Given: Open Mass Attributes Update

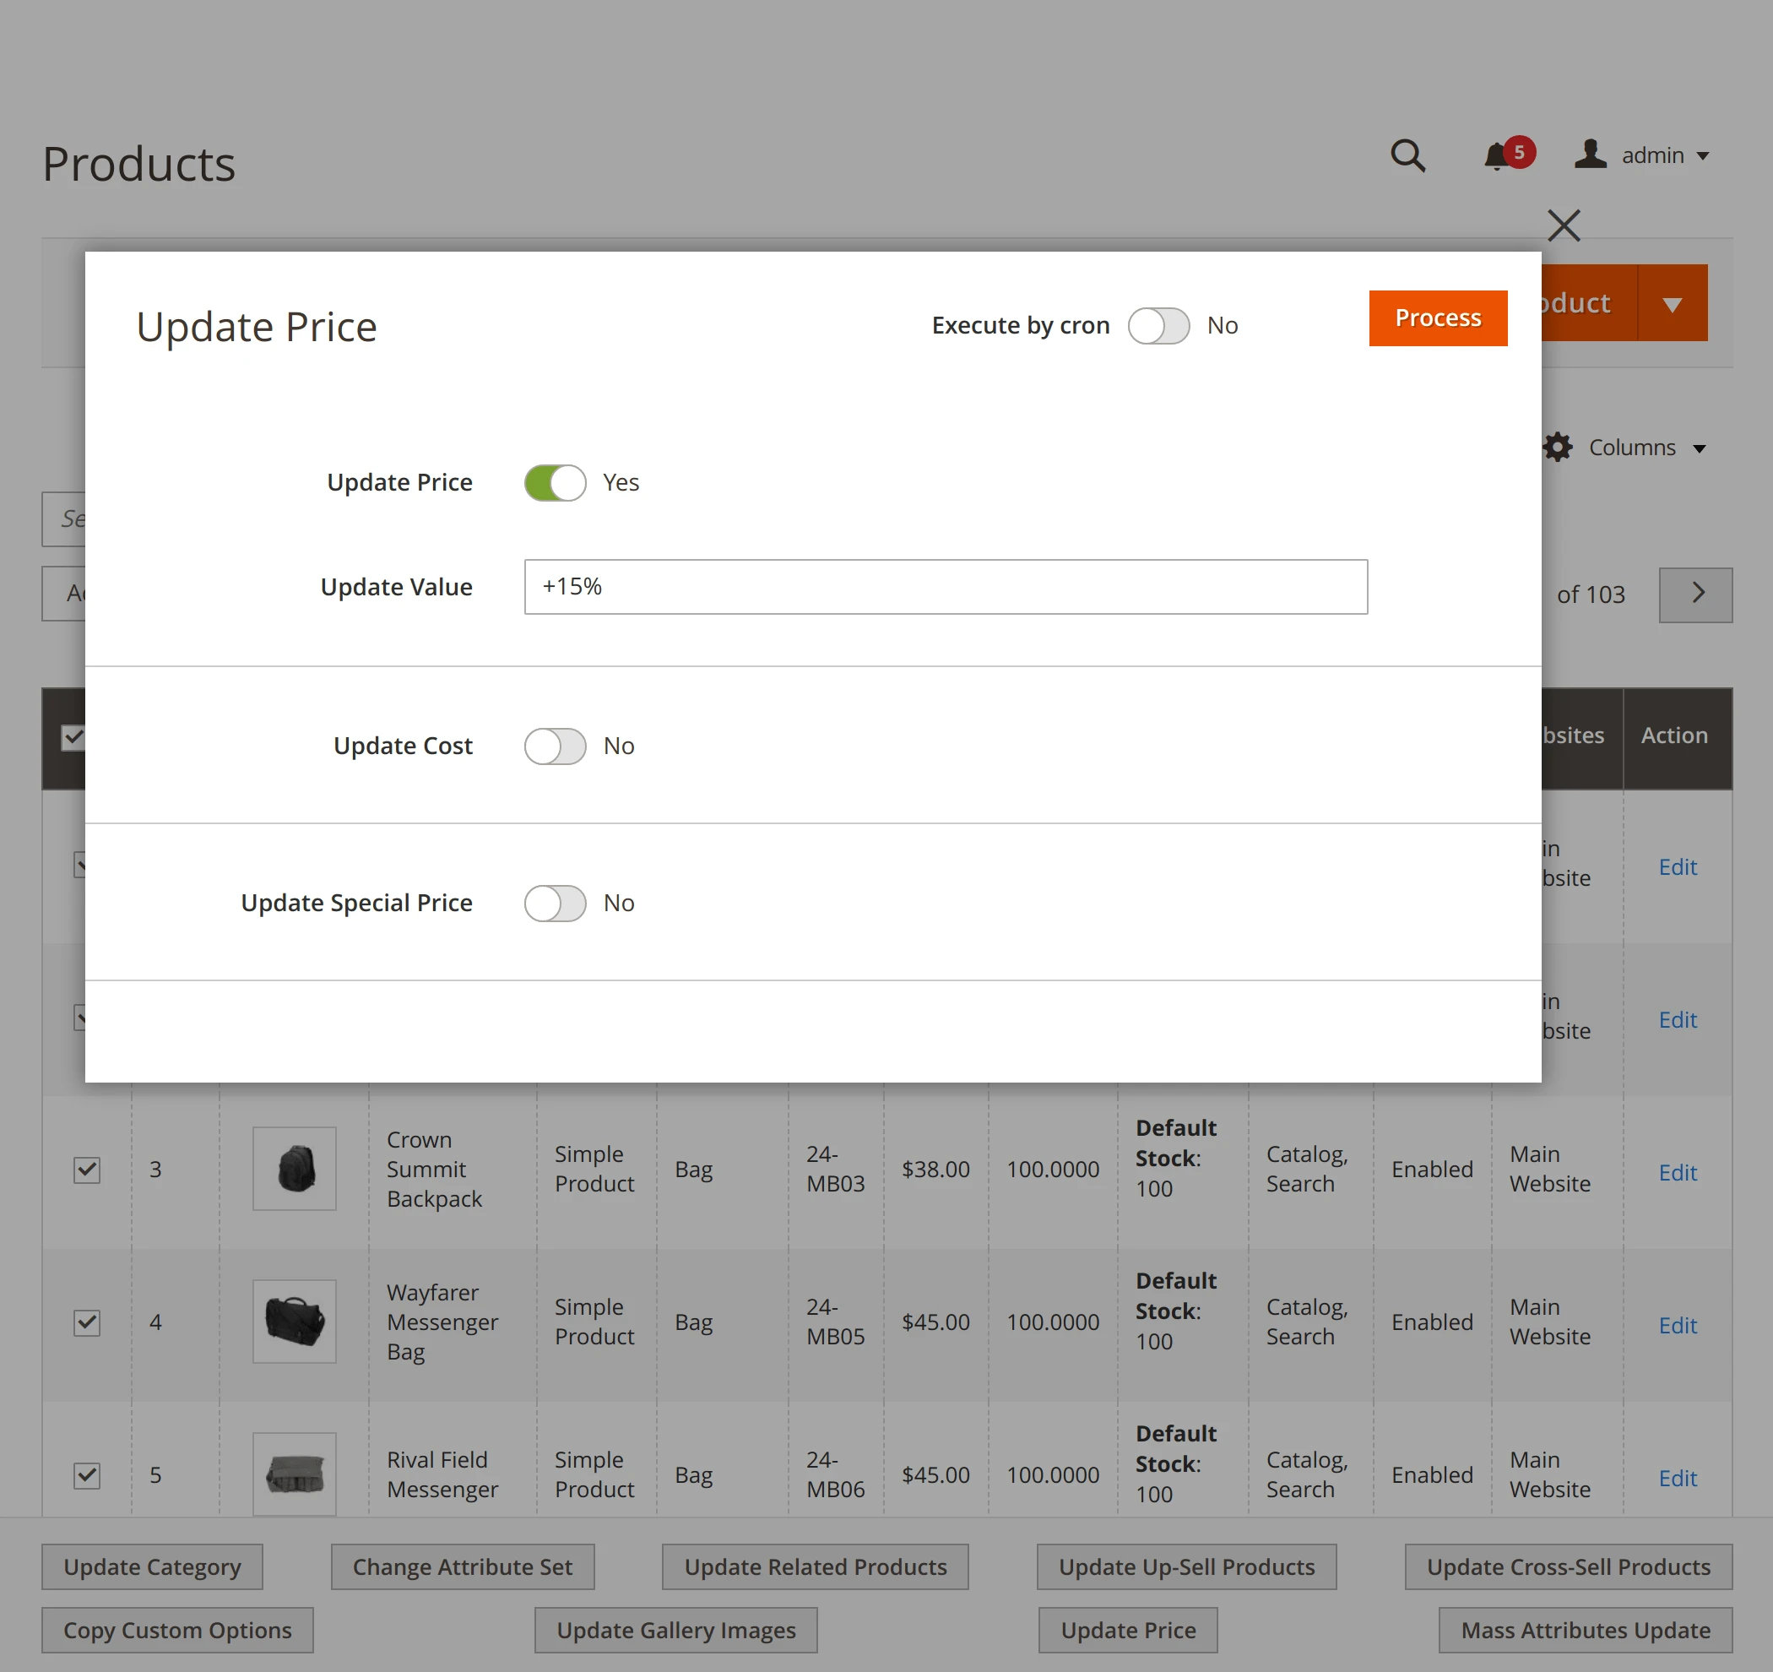Looking at the screenshot, I should tap(1584, 1629).
